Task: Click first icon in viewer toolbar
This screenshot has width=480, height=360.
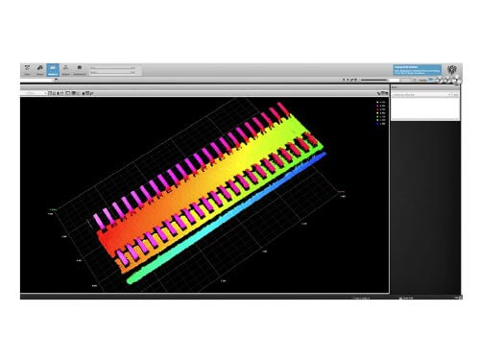Action: pos(50,93)
